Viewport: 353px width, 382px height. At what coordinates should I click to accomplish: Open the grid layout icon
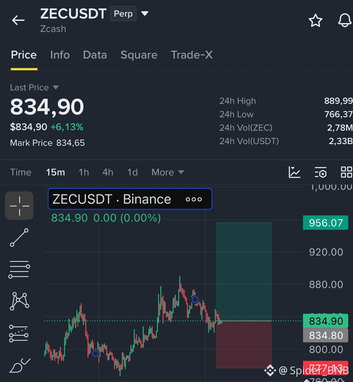pos(346,172)
